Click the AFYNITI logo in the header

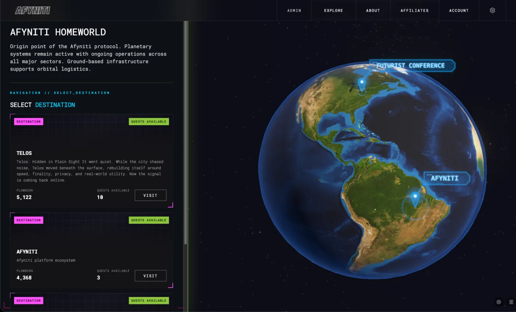[32, 10]
